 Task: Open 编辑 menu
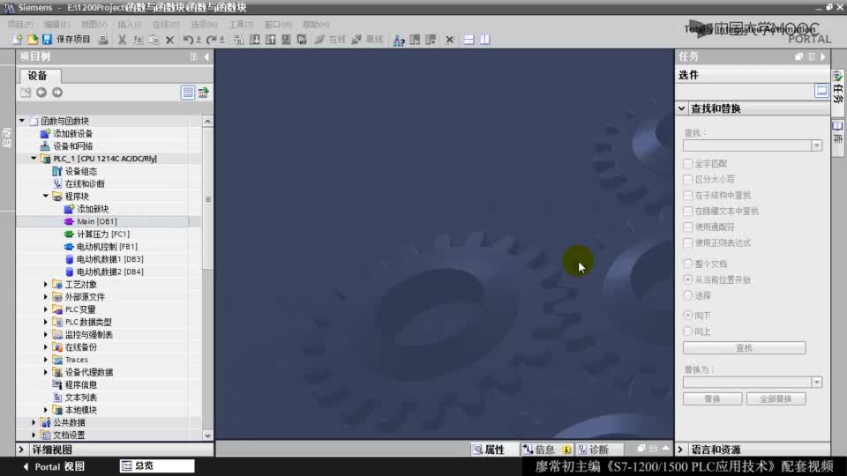pyautogui.click(x=56, y=25)
